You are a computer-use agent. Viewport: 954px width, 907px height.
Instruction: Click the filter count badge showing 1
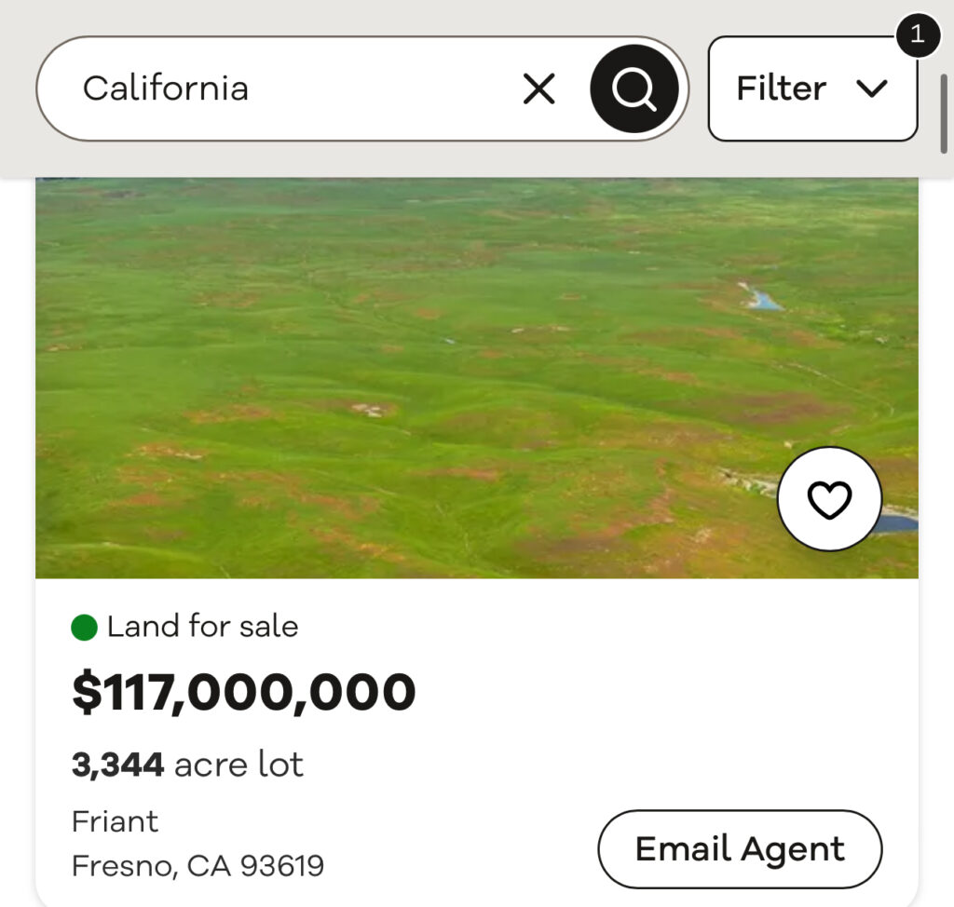click(918, 35)
